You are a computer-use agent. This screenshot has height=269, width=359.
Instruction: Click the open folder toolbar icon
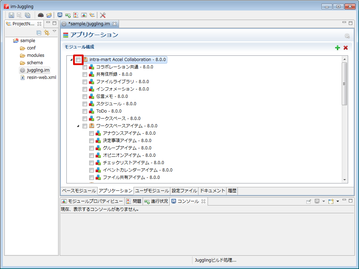49,15
